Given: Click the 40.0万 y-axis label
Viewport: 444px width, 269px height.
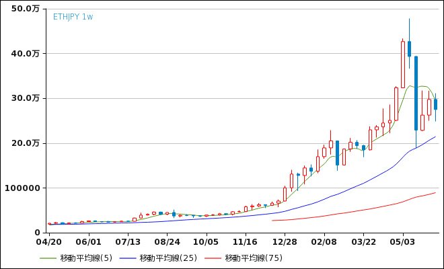Looking at the screenshot, I should [25, 54].
